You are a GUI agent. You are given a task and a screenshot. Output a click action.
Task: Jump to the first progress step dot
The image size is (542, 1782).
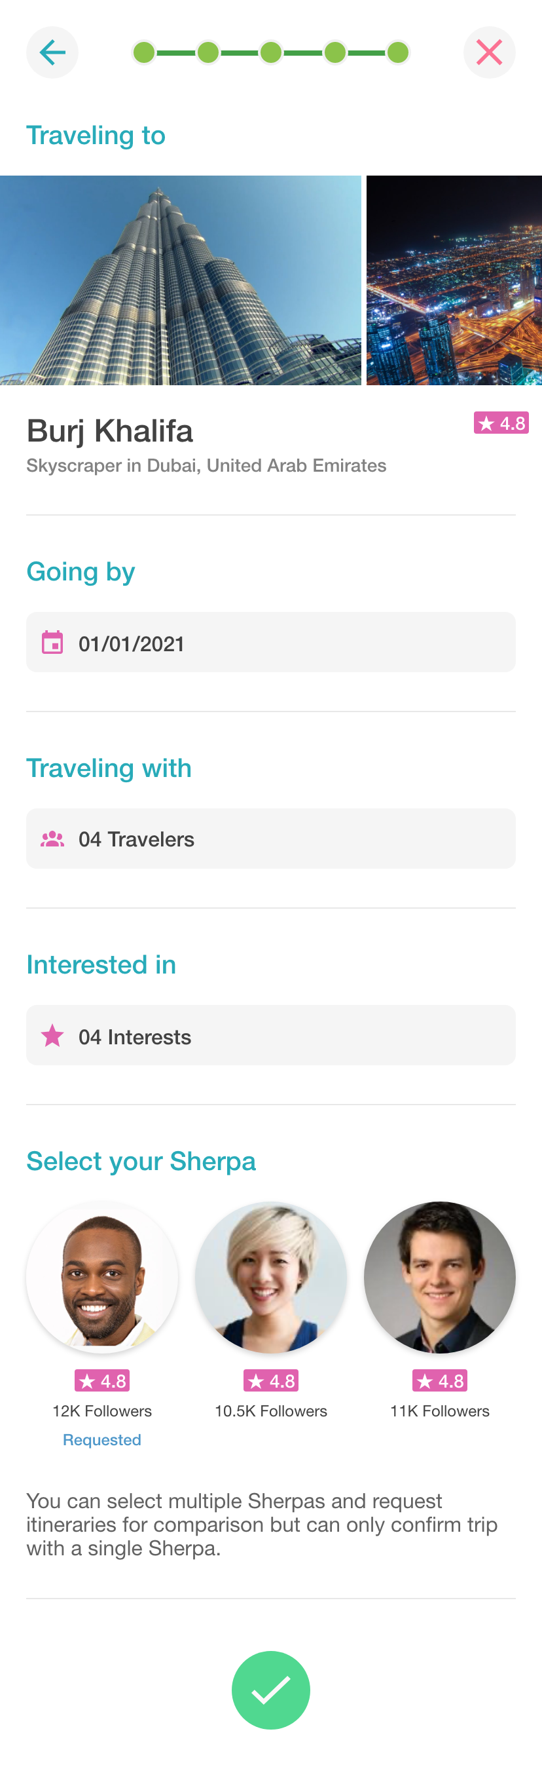click(144, 52)
